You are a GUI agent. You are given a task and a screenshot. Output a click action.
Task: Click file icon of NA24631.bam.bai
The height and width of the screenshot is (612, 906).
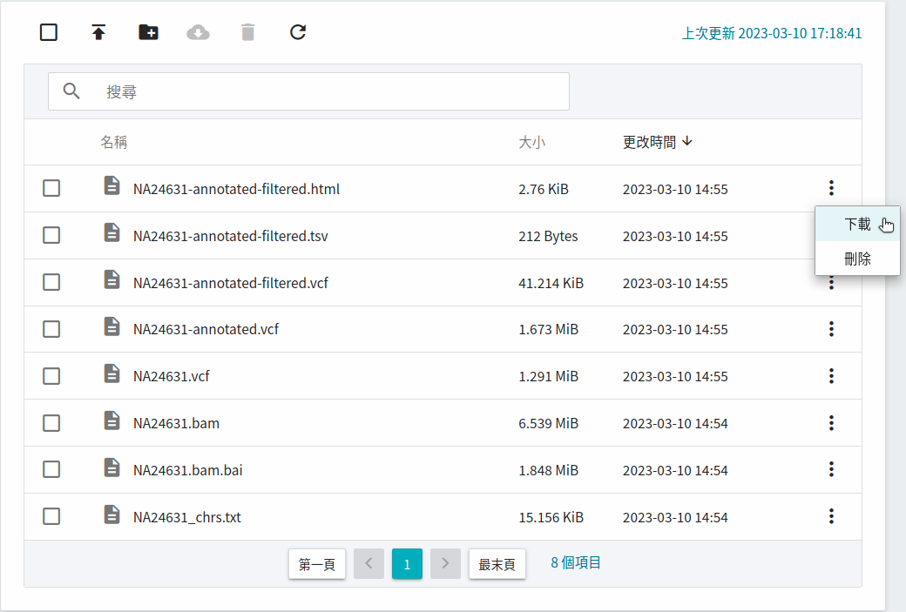[x=112, y=467]
